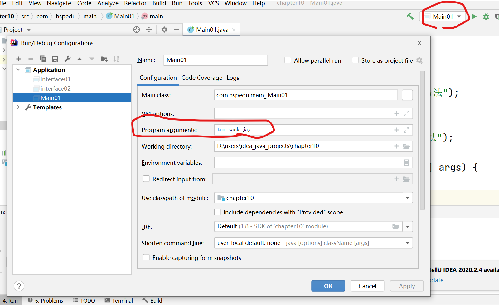Click the Add New Configuration plus icon
The image size is (499, 305).
tap(19, 59)
